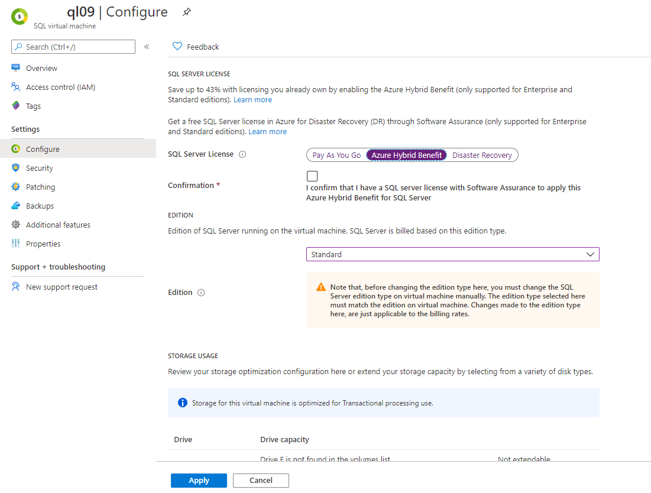The width and height of the screenshot is (651, 493).
Task: Click the Patching gear icon
Action: 16,187
